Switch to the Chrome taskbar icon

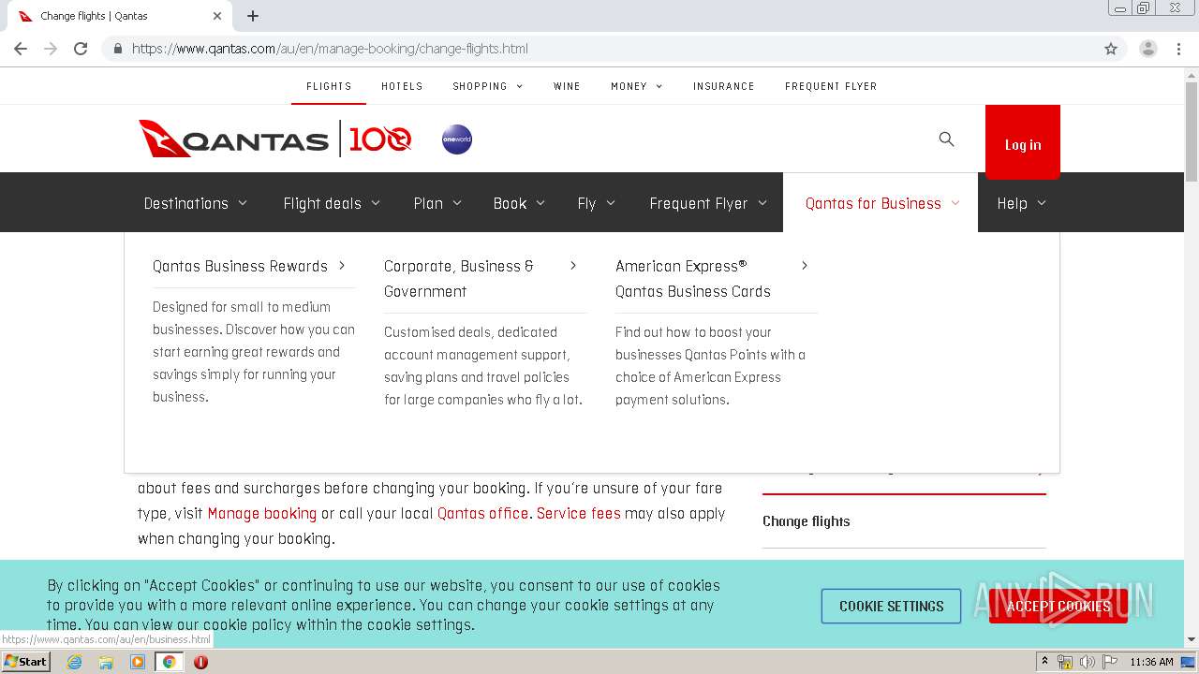click(x=170, y=662)
